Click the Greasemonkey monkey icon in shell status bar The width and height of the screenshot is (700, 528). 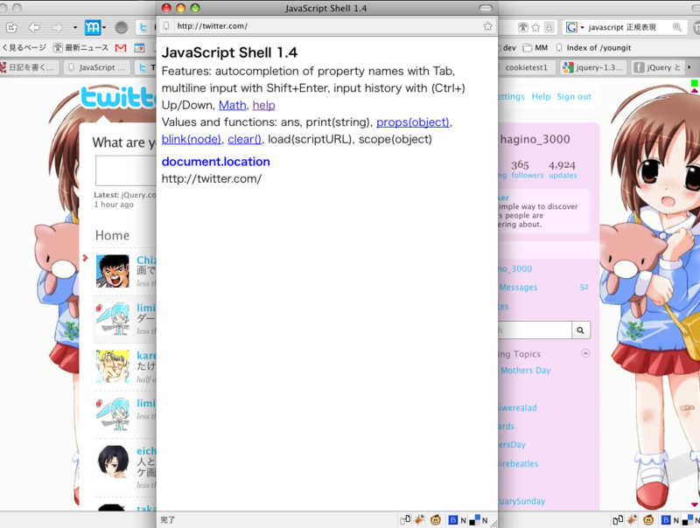[436, 519]
